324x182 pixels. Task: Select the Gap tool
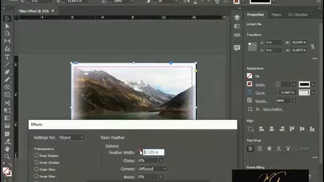[7, 41]
